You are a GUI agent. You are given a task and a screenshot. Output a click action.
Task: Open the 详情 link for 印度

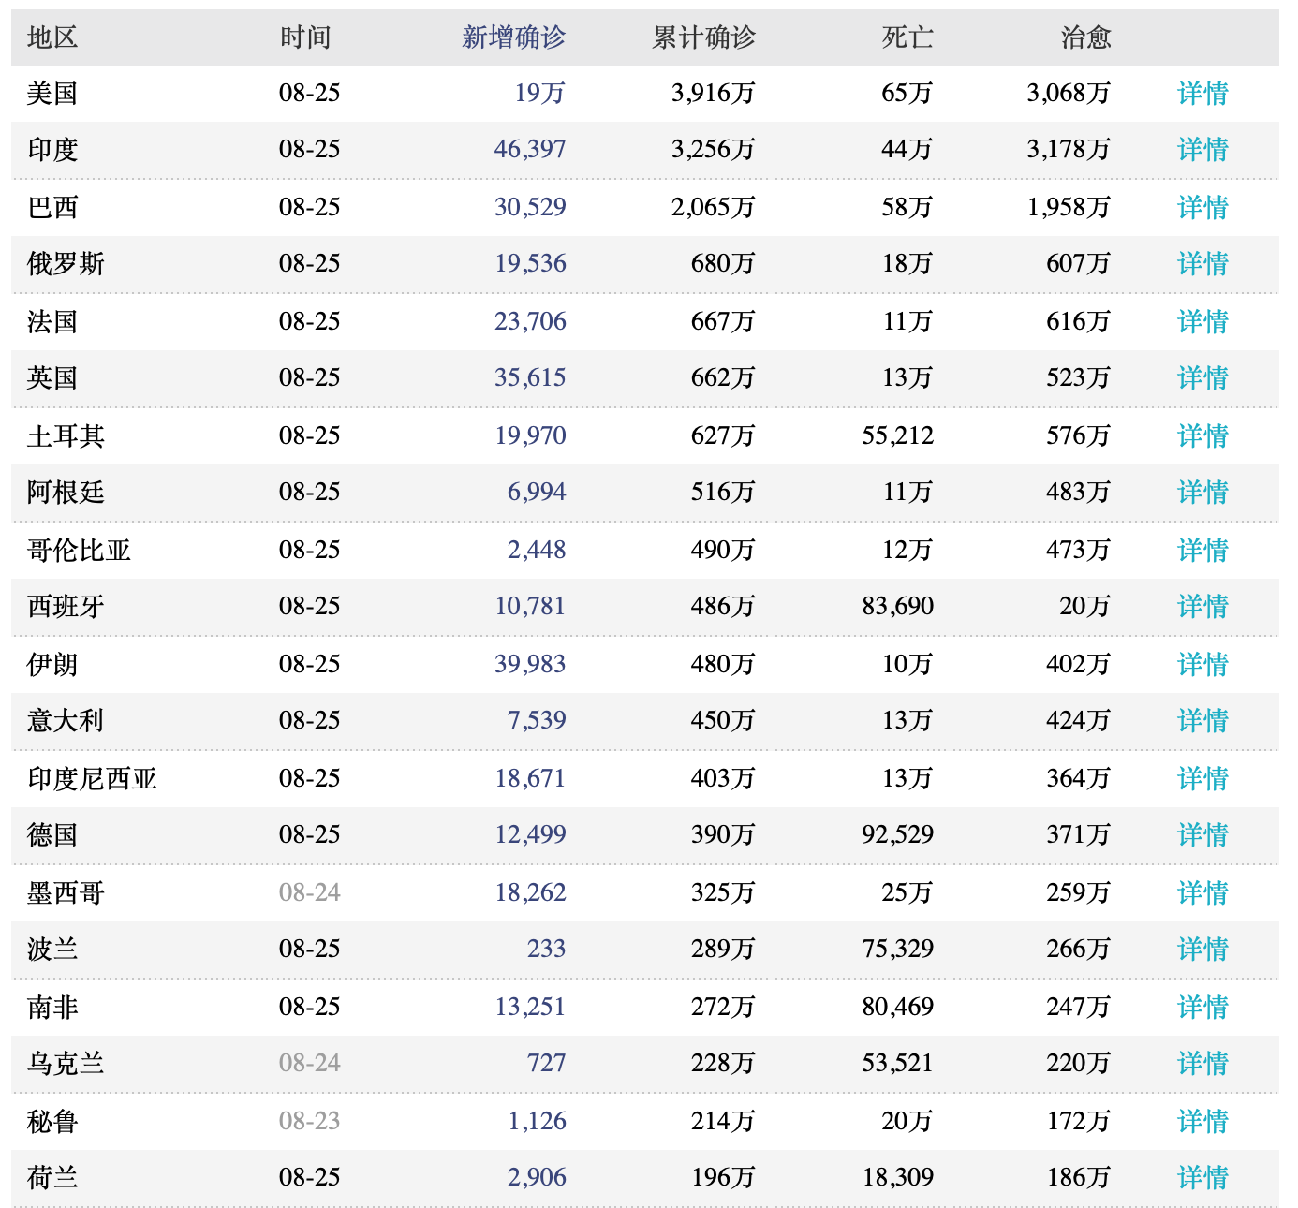(1202, 149)
